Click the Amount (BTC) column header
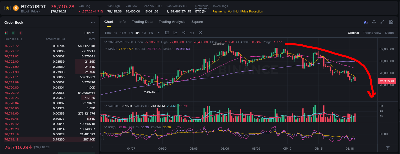 click(x=55, y=39)
